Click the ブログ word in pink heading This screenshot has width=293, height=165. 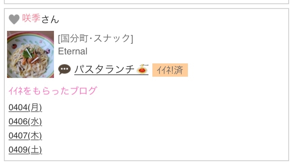(x=84, y=91)
